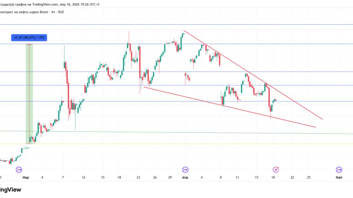Screen dimensions: 353x198
Task: Click the RUS exchange label
Action: [61, 12]
